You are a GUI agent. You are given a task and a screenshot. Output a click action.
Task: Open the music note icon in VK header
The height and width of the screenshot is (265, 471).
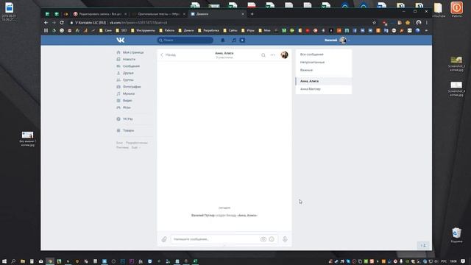point(233,40)
